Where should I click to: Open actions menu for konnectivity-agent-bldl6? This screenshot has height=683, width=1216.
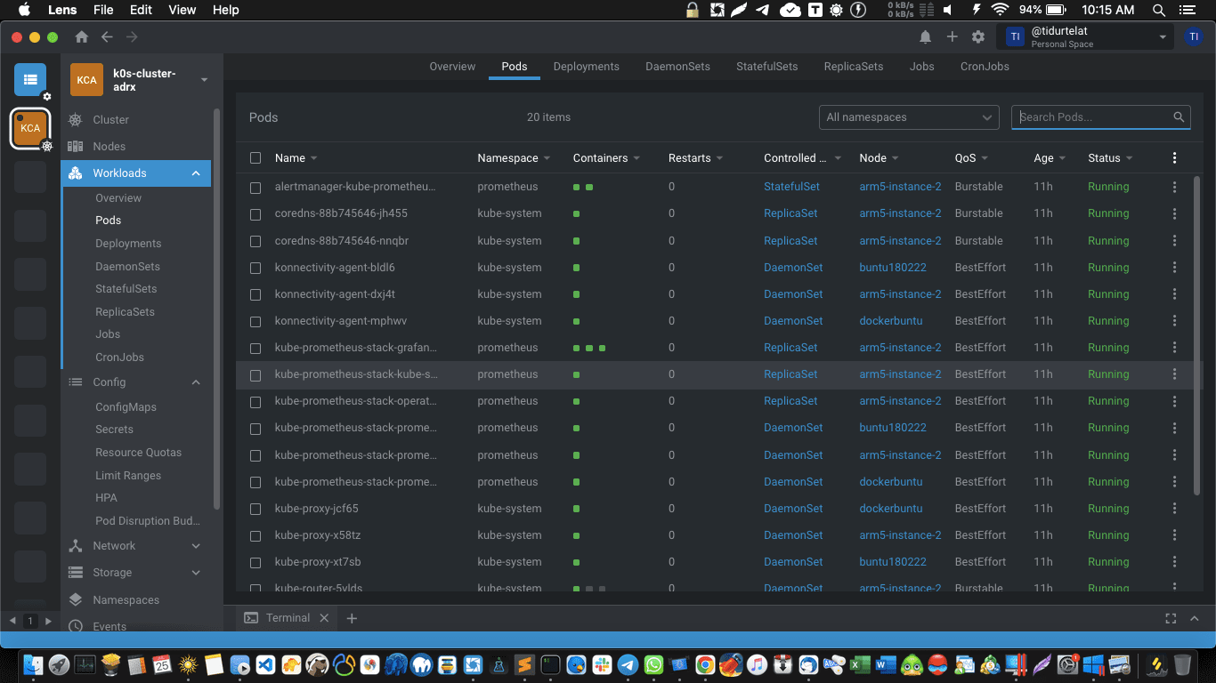point(1174,267)
